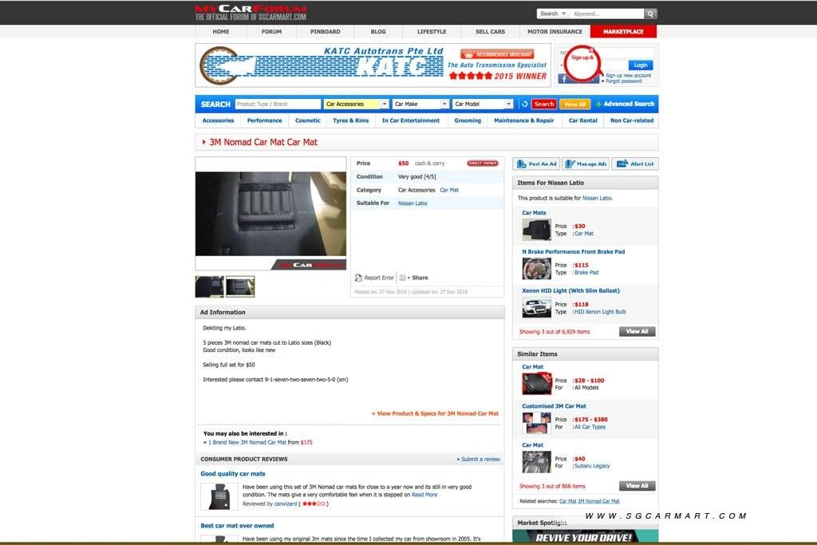Expand the Car Accessories category dropdown
This screenshot has height=545, width=817.
pos(357,104)
